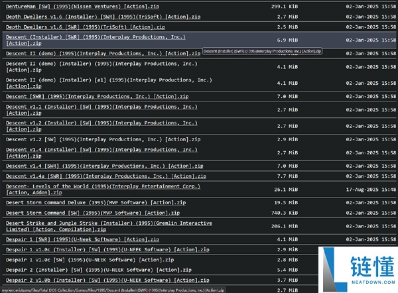Image resolution: width=398 pixels, height=293 pixels.
Task: Select the 19.5 MiB size value
Action: [286, 202]
